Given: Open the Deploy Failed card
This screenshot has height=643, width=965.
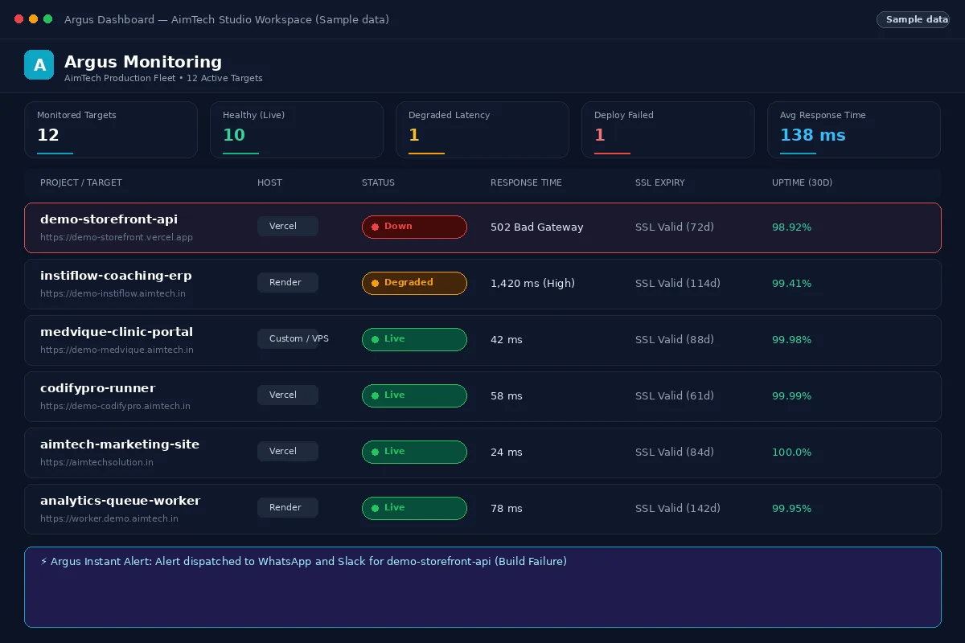Looking at the screenshot, I should tap(668, 129).
